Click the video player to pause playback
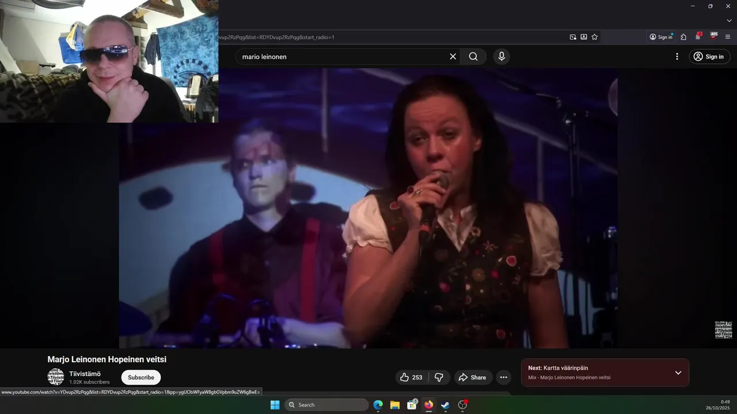Screen dimensions: 737x414 tap(368, 208)
